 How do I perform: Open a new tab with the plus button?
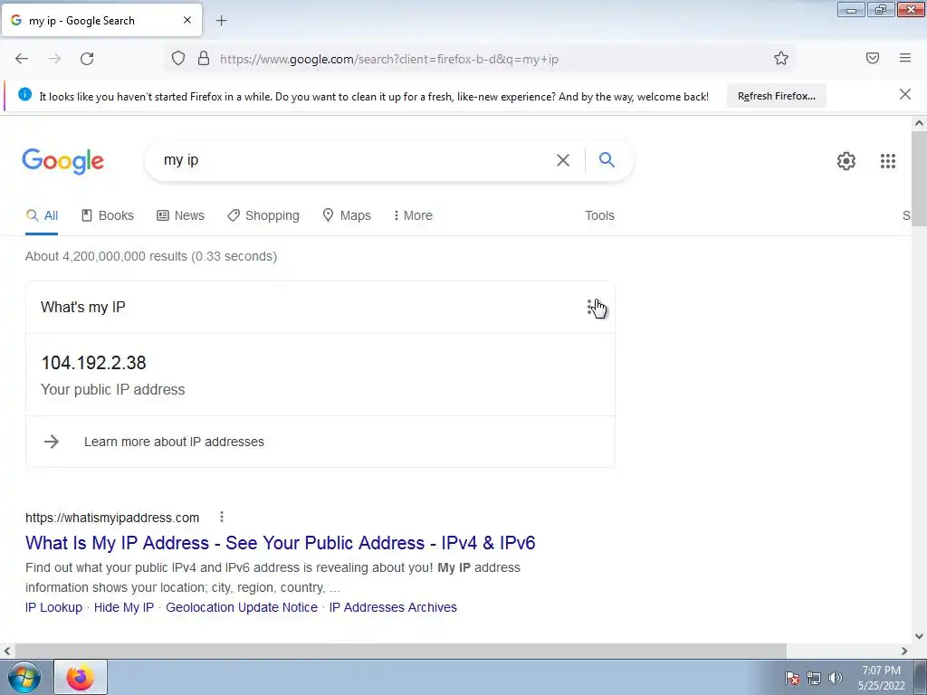221,21
